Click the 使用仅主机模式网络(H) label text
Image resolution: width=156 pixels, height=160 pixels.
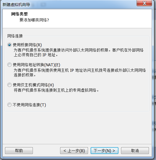[x=33, y=85]
